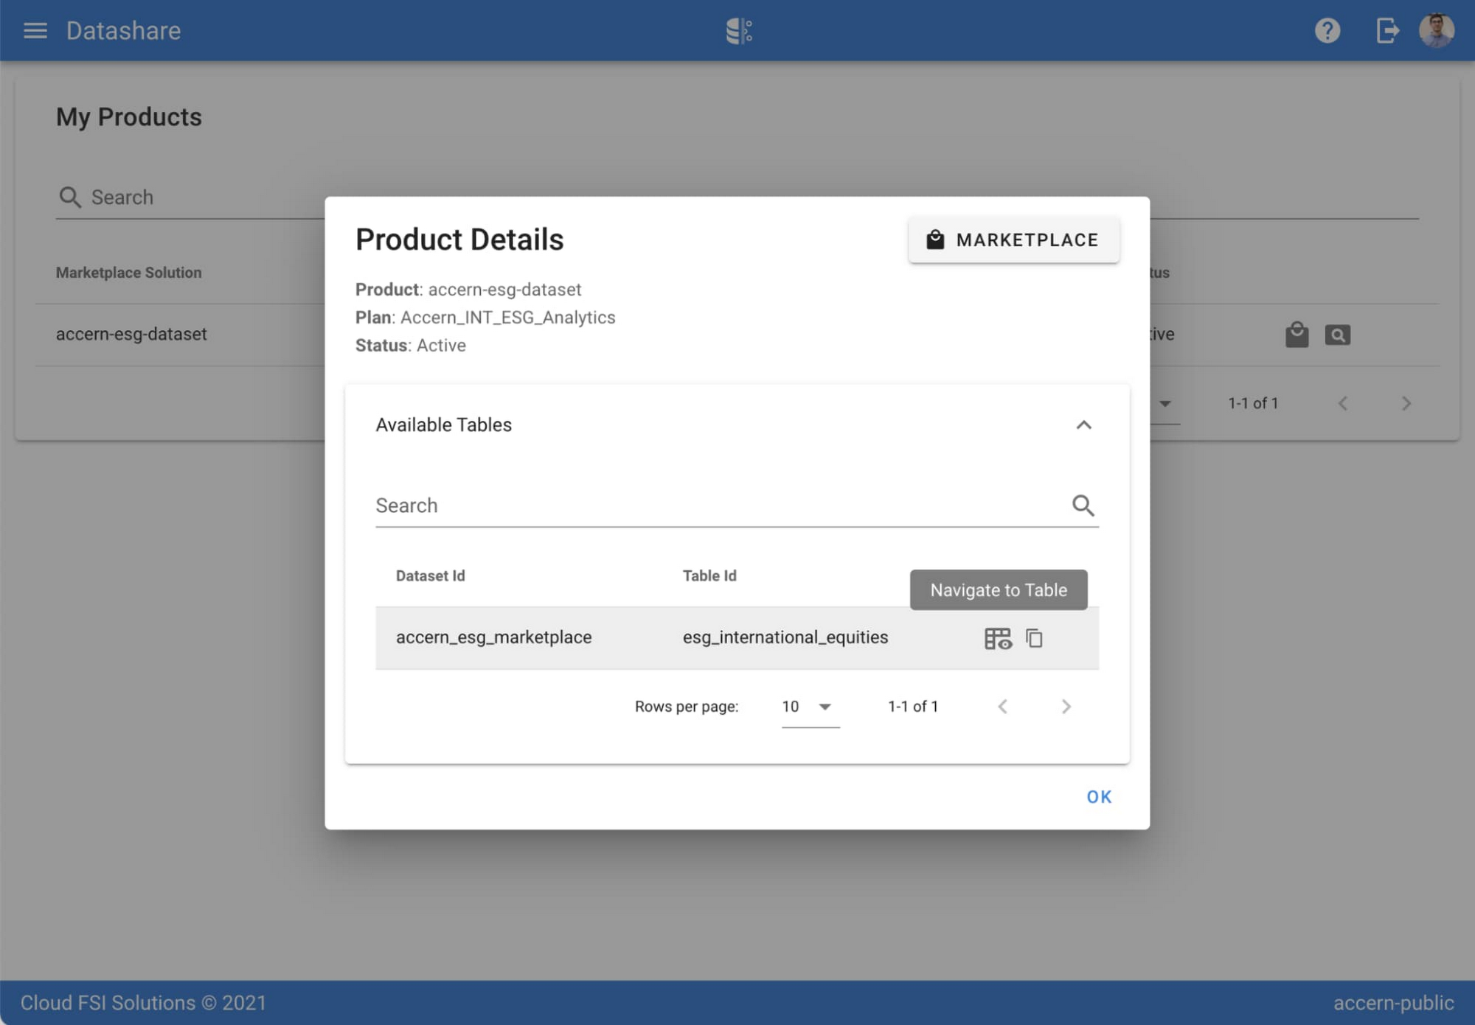Click the product details magnifier icon in row
Screen dimensions: 1475x1025
click(1337, 335)
